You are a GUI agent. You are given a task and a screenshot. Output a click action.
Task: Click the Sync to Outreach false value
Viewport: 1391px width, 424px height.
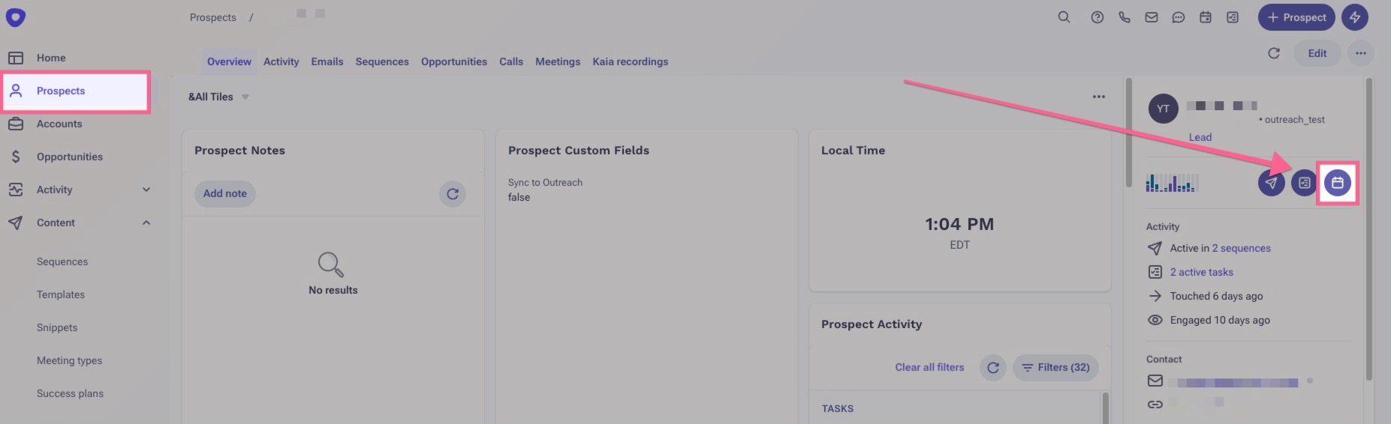tap(519, 198)
